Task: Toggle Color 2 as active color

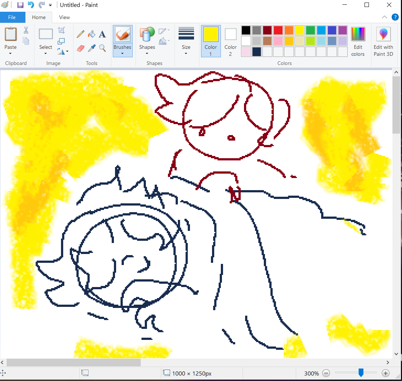Action: click(230, 41)
